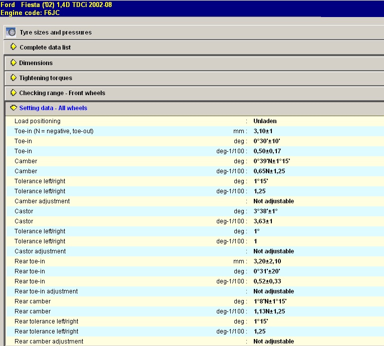Viewport: 384px width, 346px height.
Task: Select the Toe-in (N = negative, toe-out) row
Action: pos(54,131)
